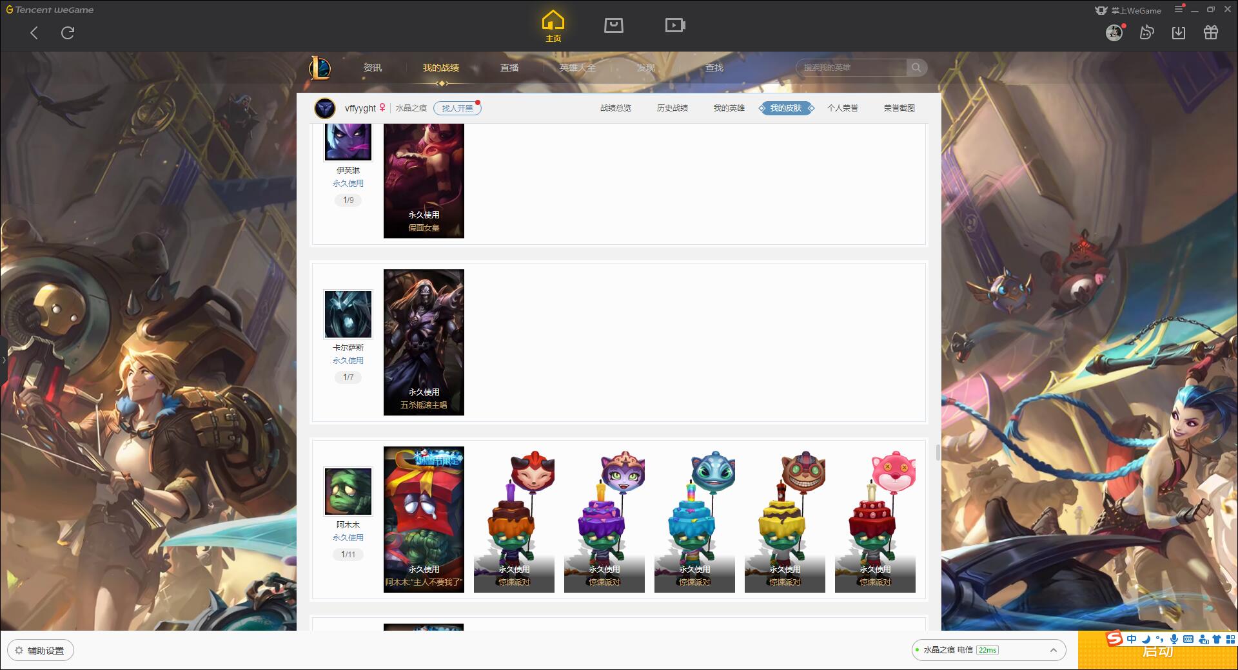This screenshot has width=1238, height=670.
Task: Click the summoner profile avatar icon
Action: pyautogui.click(x=325, y=108)
